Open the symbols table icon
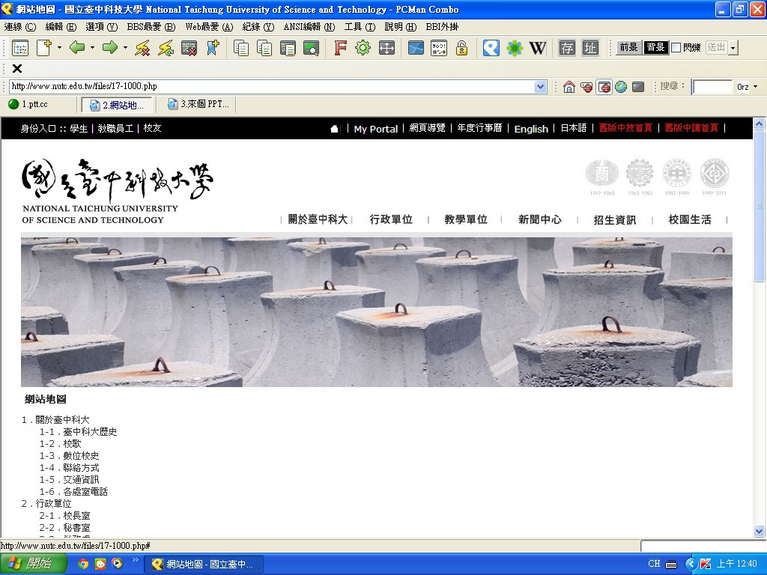The width and height of the screenshot is (767, 575). 439,48
